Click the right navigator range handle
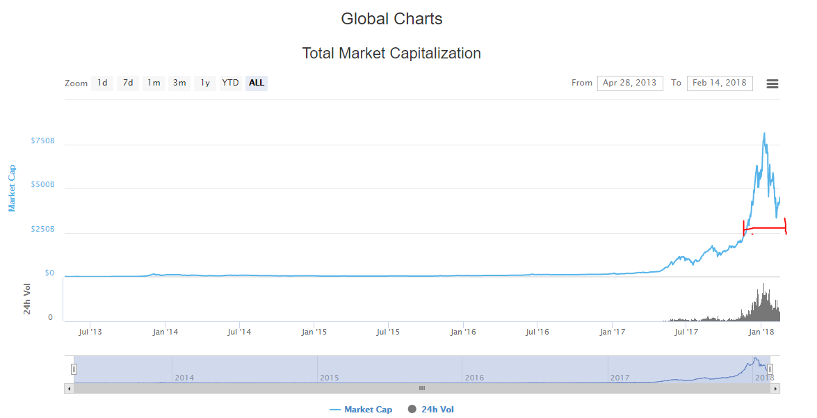 pyautogui.click(x=770, y=369)
